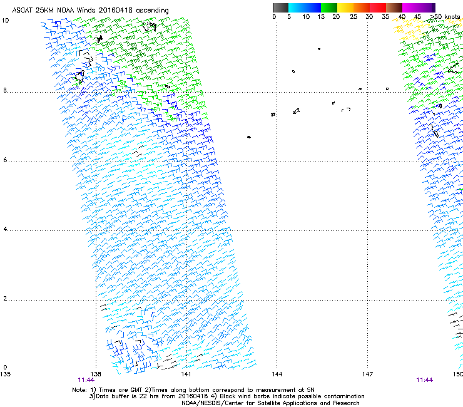Pick the red 30–35 knots legend color

click(378, 8)
